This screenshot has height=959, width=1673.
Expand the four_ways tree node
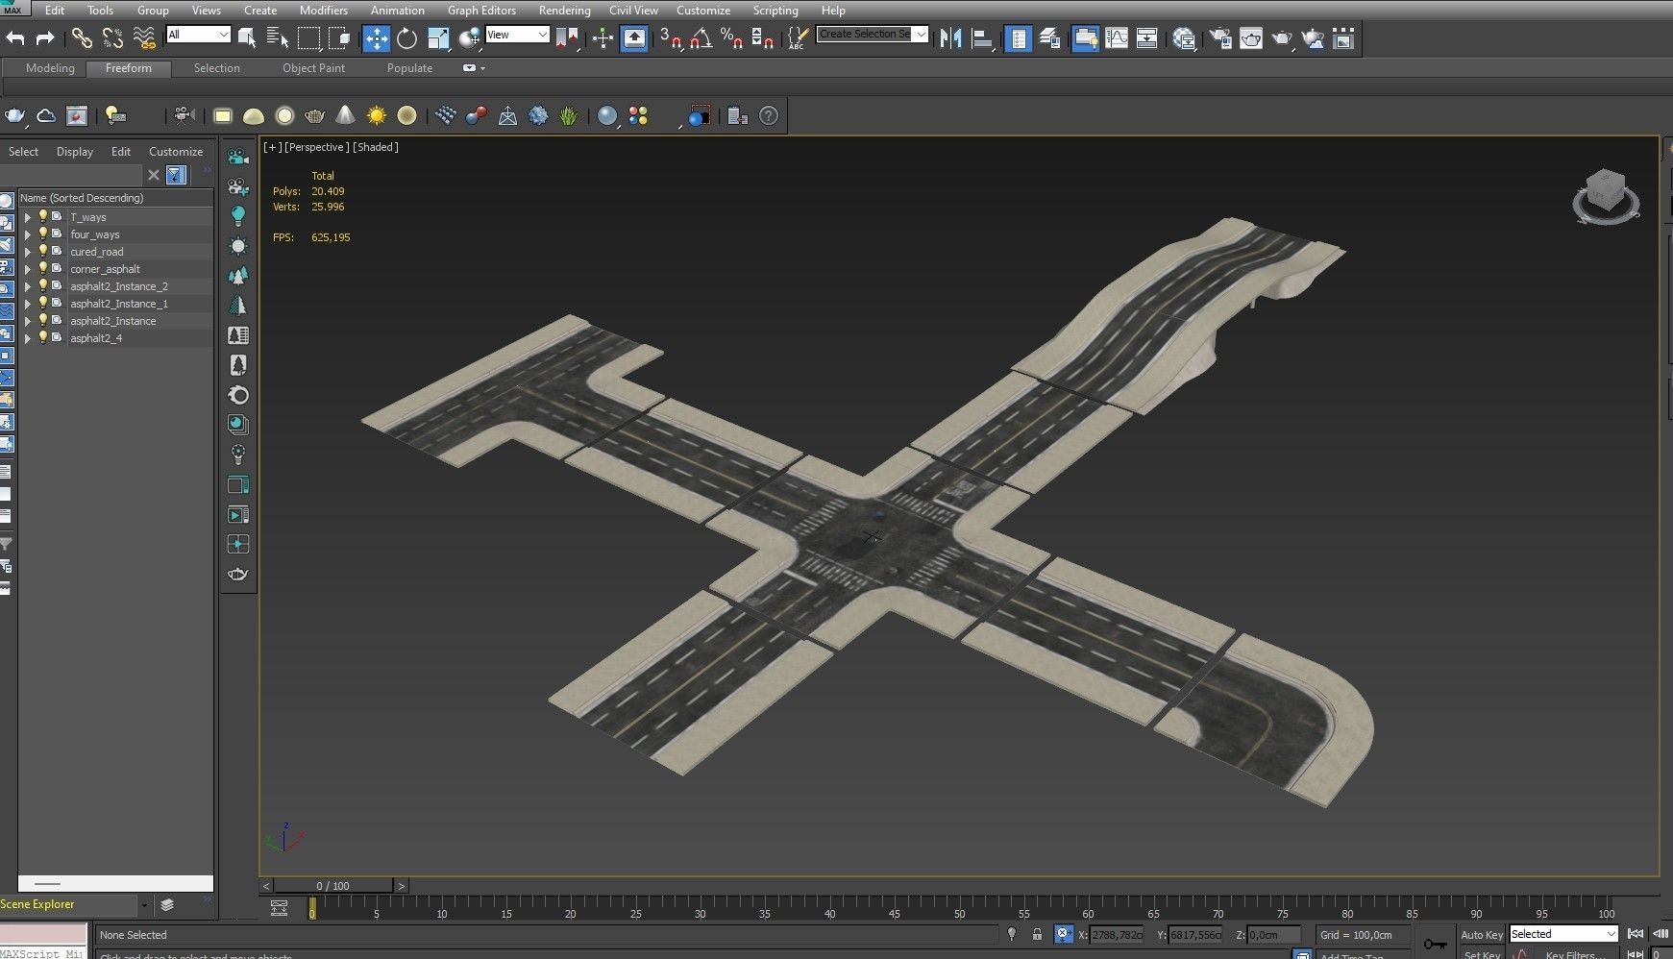tap(27, 234)
